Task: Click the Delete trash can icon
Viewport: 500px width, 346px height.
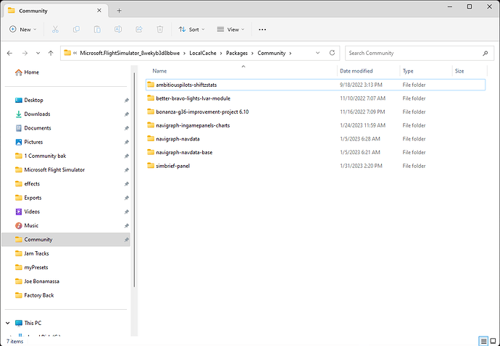Action: point(159,30)
